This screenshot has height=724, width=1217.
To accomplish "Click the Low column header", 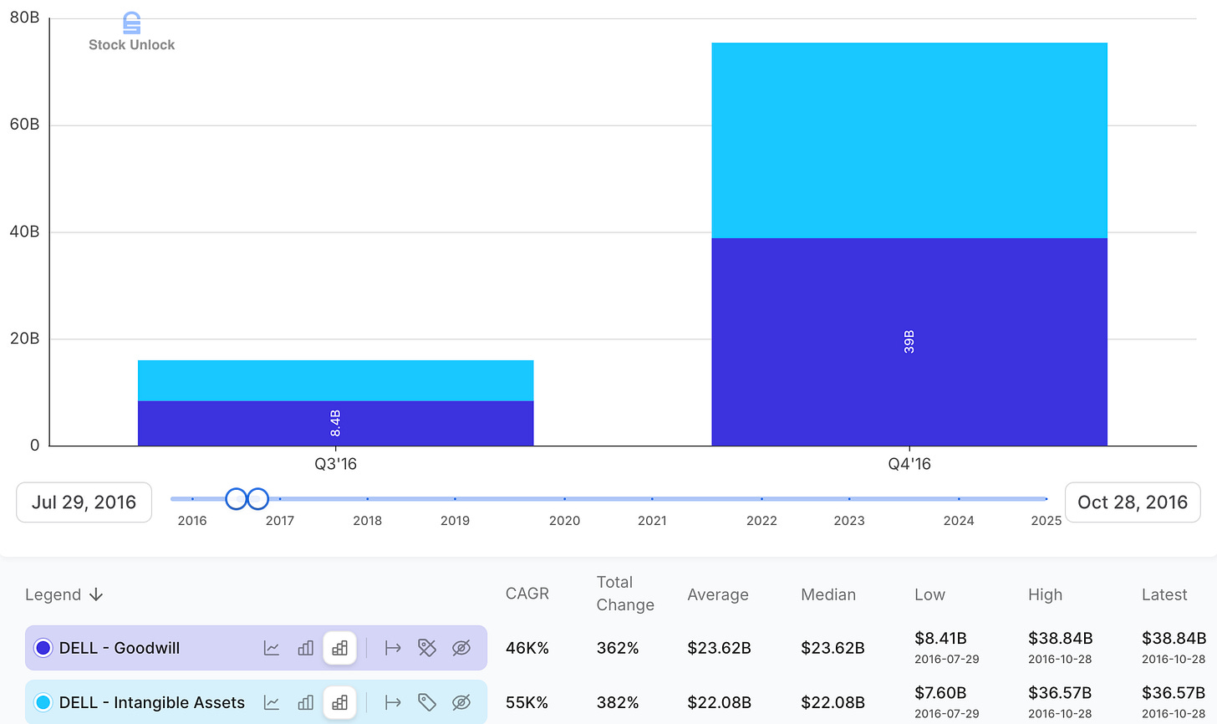I will [x=929, y=594].
